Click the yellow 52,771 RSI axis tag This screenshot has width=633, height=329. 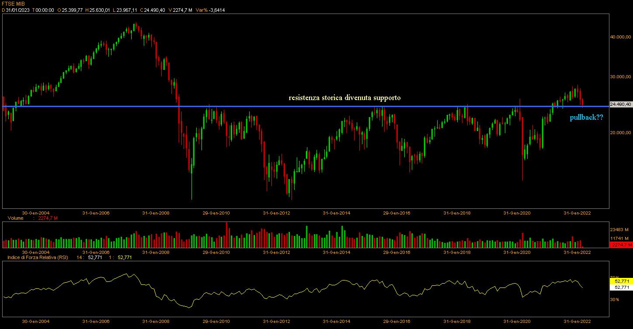point(621,281)
